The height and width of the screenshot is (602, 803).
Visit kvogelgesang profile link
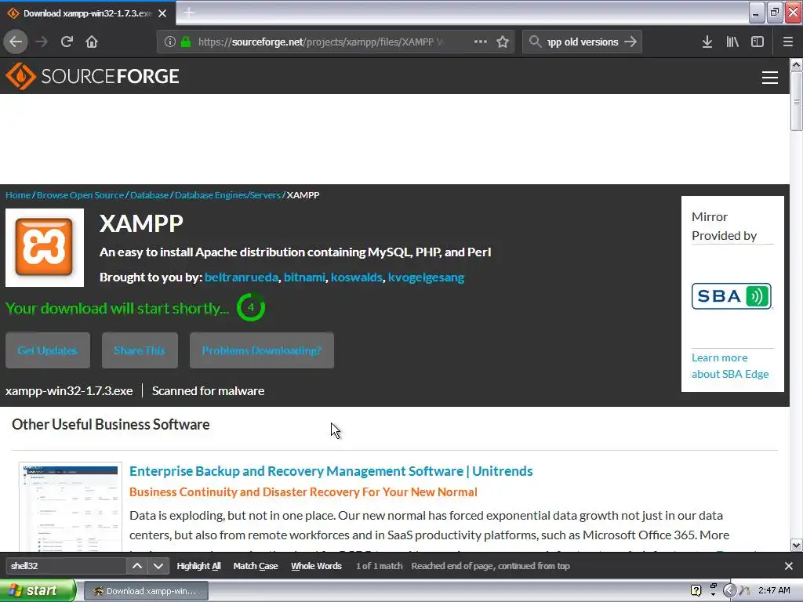click(426, 277)
